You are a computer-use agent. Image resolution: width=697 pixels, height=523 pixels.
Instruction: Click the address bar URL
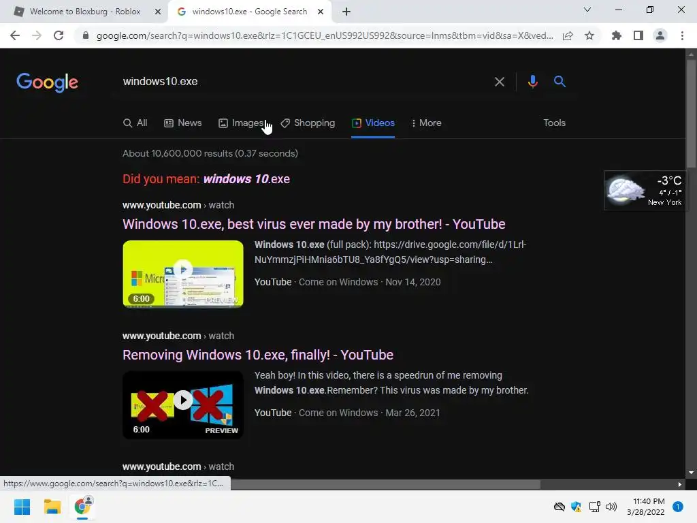click(x=325, y=35)
